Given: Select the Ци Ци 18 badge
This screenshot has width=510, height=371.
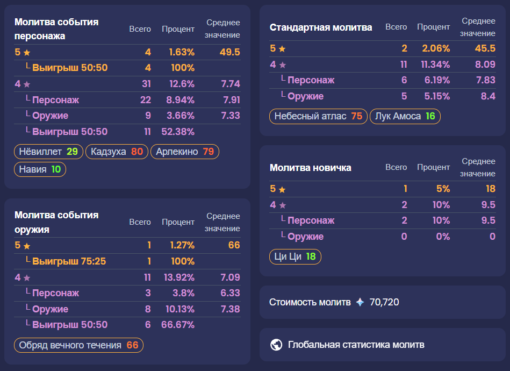Looking at the screenshot, I should point(295,256).
